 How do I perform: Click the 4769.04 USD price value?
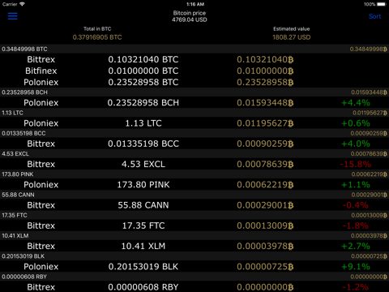click(190, 19)
